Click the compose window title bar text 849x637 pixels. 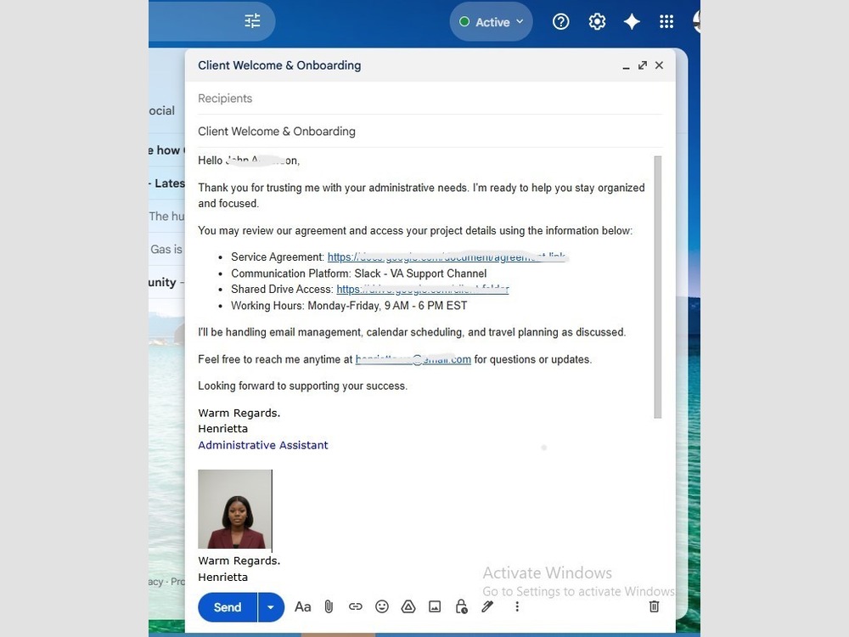279,65
